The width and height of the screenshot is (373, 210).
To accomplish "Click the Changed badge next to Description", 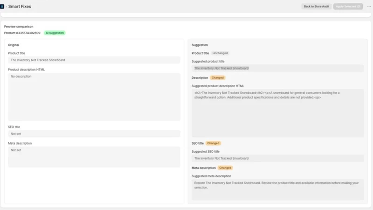I will [217, 77].
